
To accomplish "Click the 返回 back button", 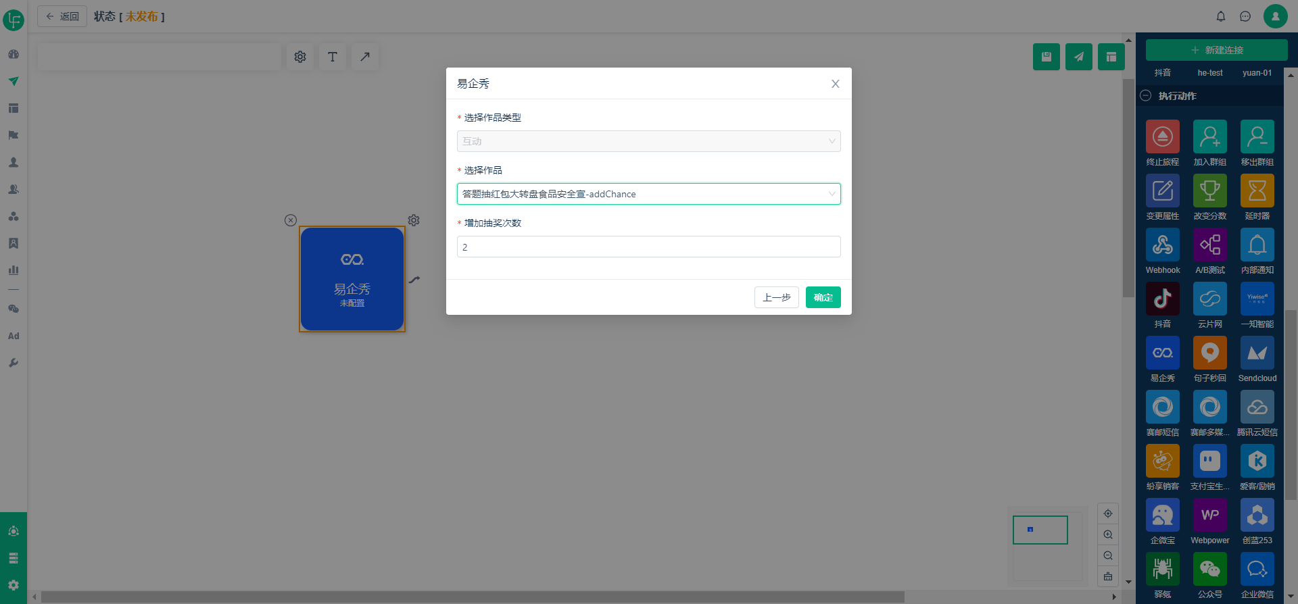I will (x=62, y=16).
